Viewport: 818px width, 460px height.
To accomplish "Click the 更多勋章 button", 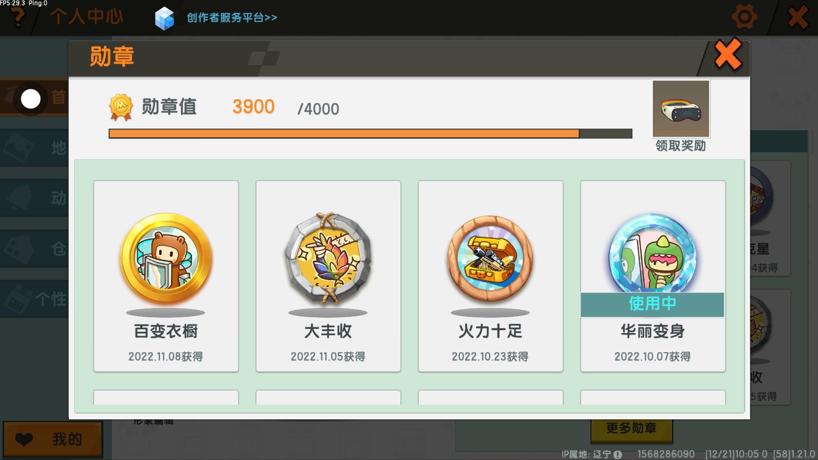I will tap(631, 428).
